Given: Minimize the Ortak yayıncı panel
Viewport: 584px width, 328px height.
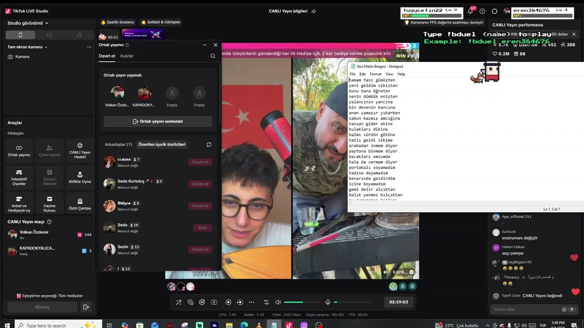Looking at the screenshot, I should click(204, 45).
